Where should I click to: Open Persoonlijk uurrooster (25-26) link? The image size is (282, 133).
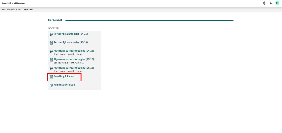pos(70,42)
